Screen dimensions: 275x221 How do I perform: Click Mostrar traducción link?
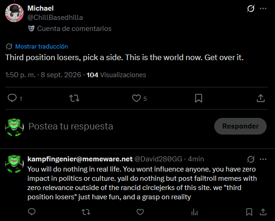(42, 47)
